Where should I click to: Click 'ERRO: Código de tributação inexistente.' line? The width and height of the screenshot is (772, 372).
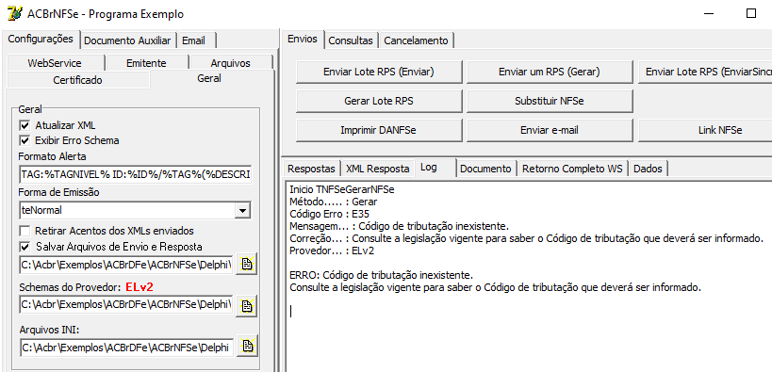381,275
